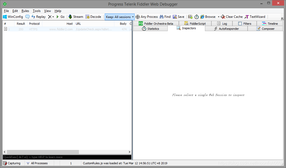
Task: Click the camera screenshot icon
Action: (190, 17)
